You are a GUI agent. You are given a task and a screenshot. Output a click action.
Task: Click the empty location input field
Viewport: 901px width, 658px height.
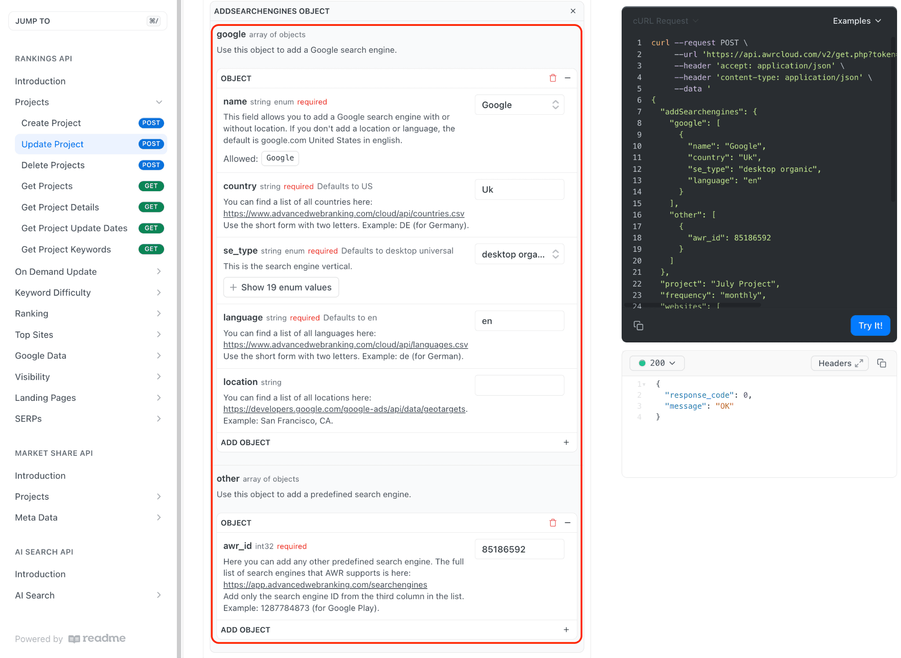tap(520, 385)
